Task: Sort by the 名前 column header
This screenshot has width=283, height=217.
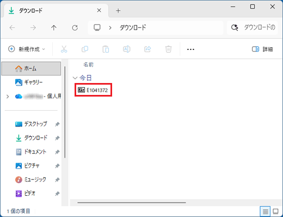Action: point(88,65)
